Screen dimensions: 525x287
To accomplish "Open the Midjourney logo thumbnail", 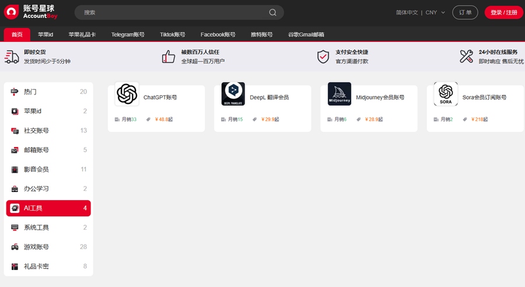I will (x=339, y=94).
